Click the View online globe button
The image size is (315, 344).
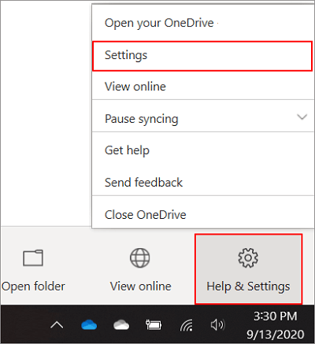(140, 269)
